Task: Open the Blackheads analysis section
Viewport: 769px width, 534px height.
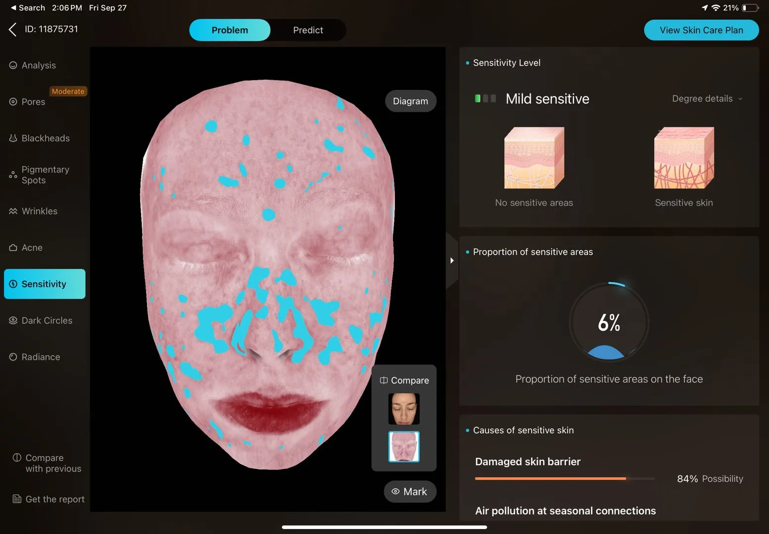Action: pos(46,138)
